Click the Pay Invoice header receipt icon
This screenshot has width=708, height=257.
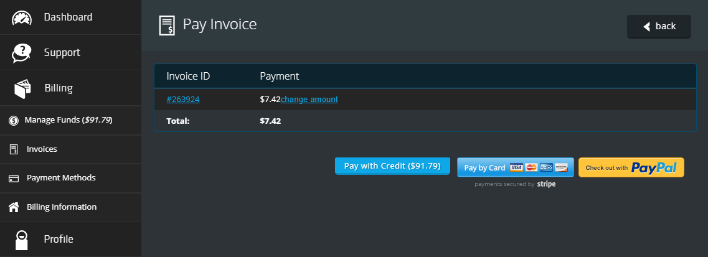click(167, 25)
